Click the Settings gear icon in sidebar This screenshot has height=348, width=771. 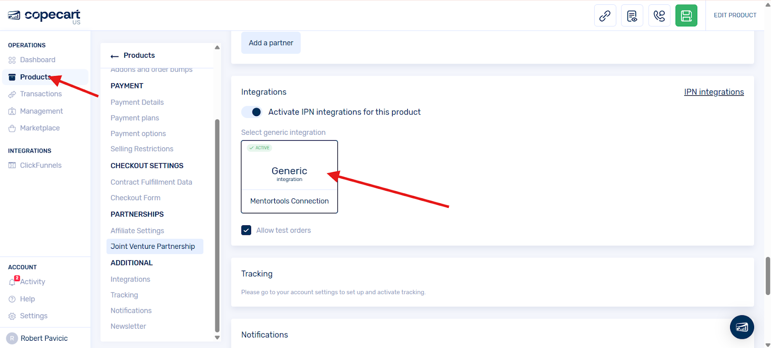(x=12, y=316)
